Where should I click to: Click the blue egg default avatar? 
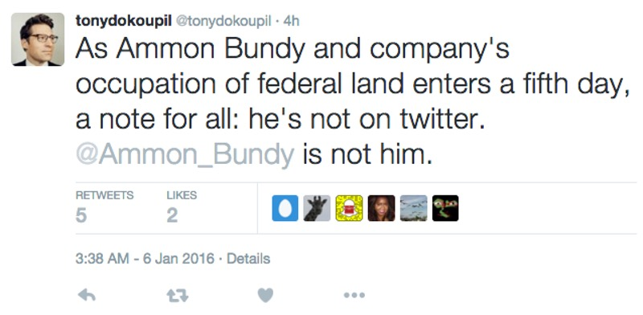[285, 208]
